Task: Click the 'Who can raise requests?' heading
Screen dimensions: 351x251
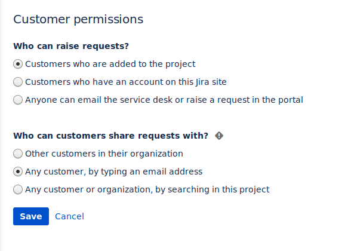Action: click(71, 46)
